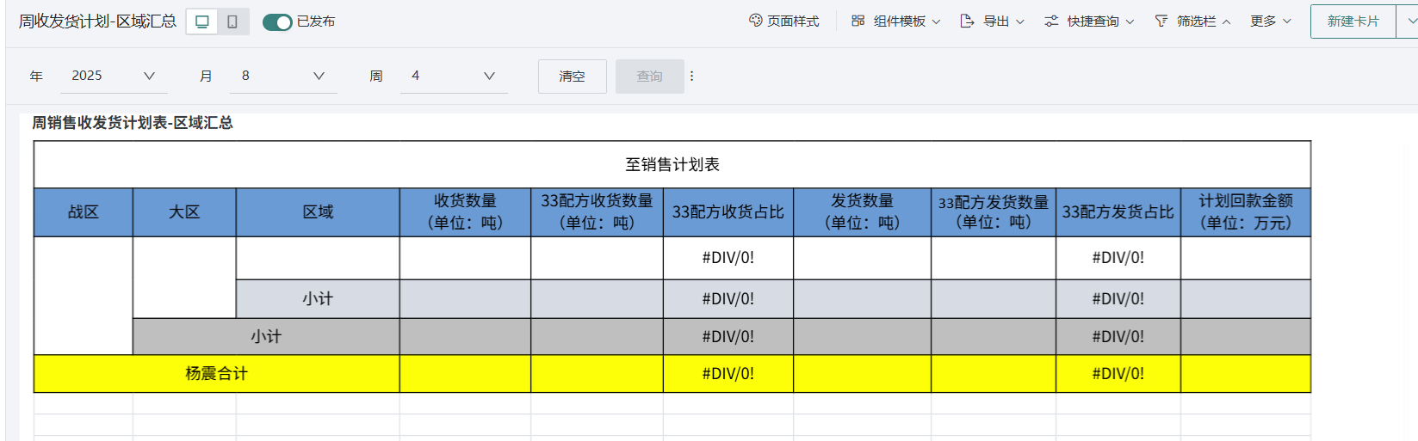This screenshot has height=441, width=1418.
Task: Click the 33配方发货数量 column header
Action: tap(994, 212)
